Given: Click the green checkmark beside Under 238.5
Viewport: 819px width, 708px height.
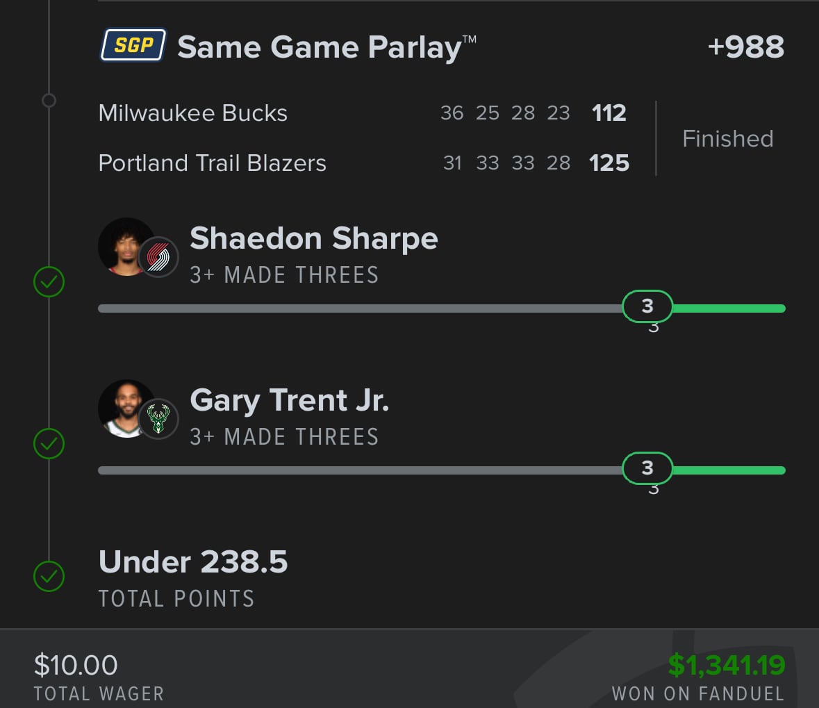Looking at the screenshot, I should coord(49,576).
